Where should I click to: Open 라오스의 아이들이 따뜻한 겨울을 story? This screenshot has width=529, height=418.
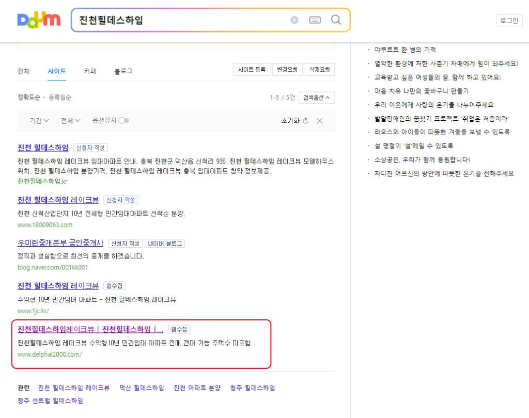tap(442, 132)
